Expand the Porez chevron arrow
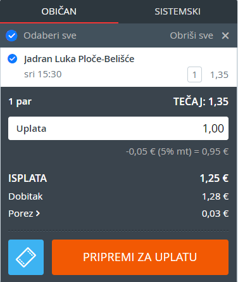238x282 pixels. [38, 214]
